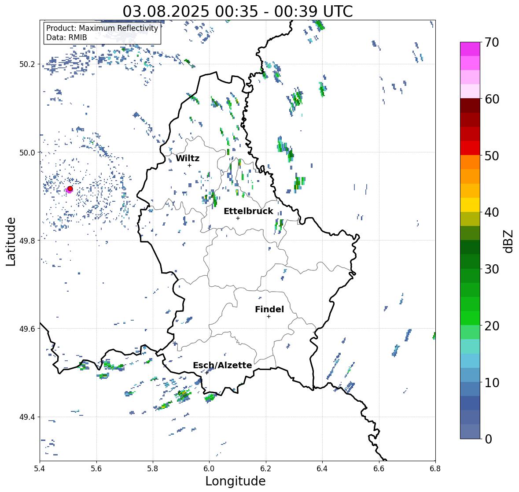Click the 'Product: Maximum Reflectivity' legend text
This screenshot has height=492, width=519.
[102, 28]
